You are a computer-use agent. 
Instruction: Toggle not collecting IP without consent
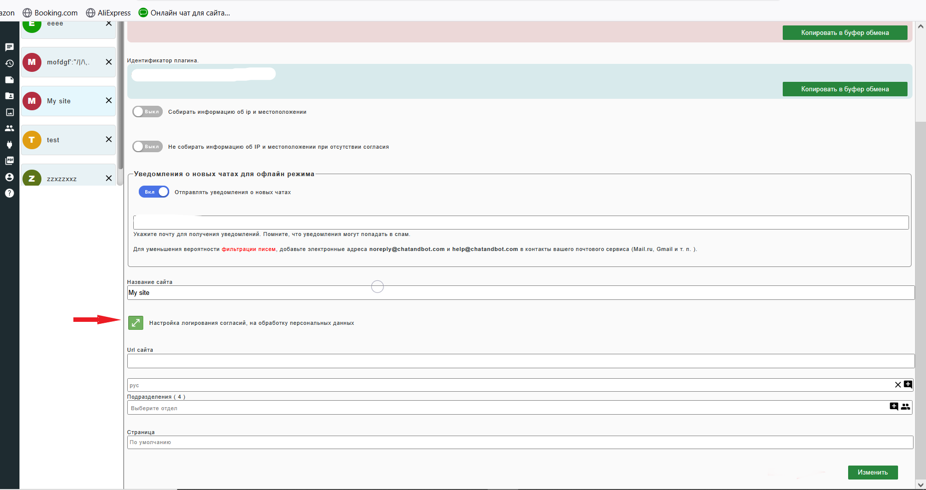147,147
